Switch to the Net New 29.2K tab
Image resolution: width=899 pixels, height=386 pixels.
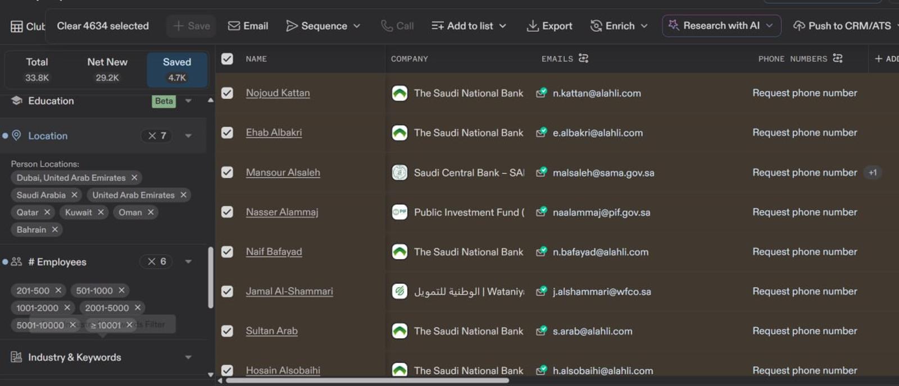[107, 70]
